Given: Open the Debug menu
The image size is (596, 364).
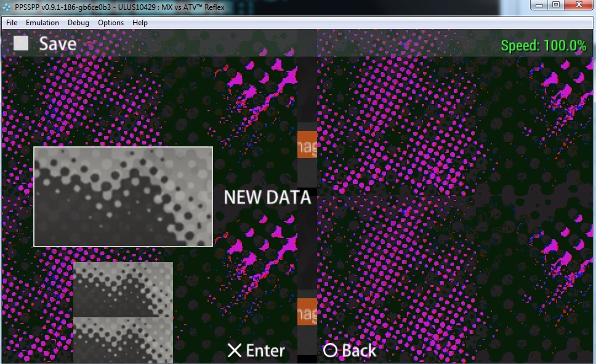Looking at the screenshot, I should pyautogui.click(x=78, y=23).
